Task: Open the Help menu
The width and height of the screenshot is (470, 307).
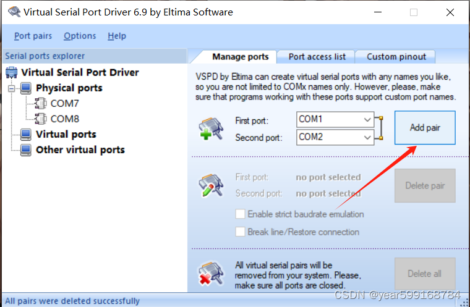Action: pyautogui.click(x=117, y=36)
